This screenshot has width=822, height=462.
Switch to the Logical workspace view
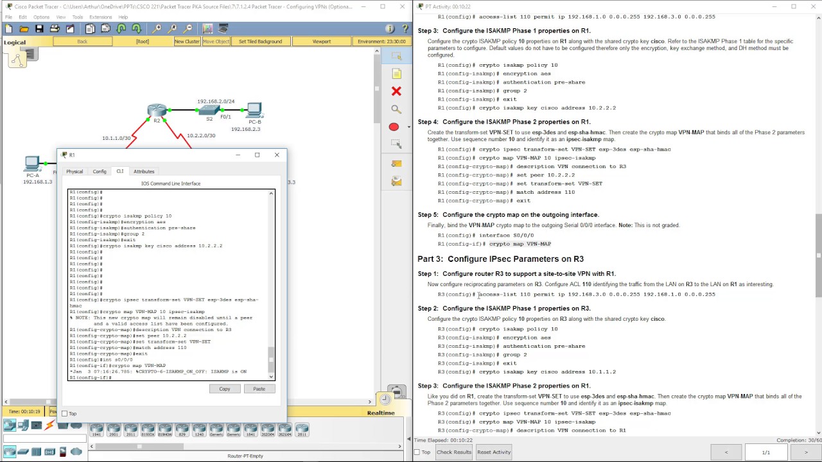pyautogui.click(x=15, y=42)
